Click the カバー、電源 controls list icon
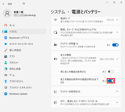Viewport: 125px width, 112px height. 55,103
